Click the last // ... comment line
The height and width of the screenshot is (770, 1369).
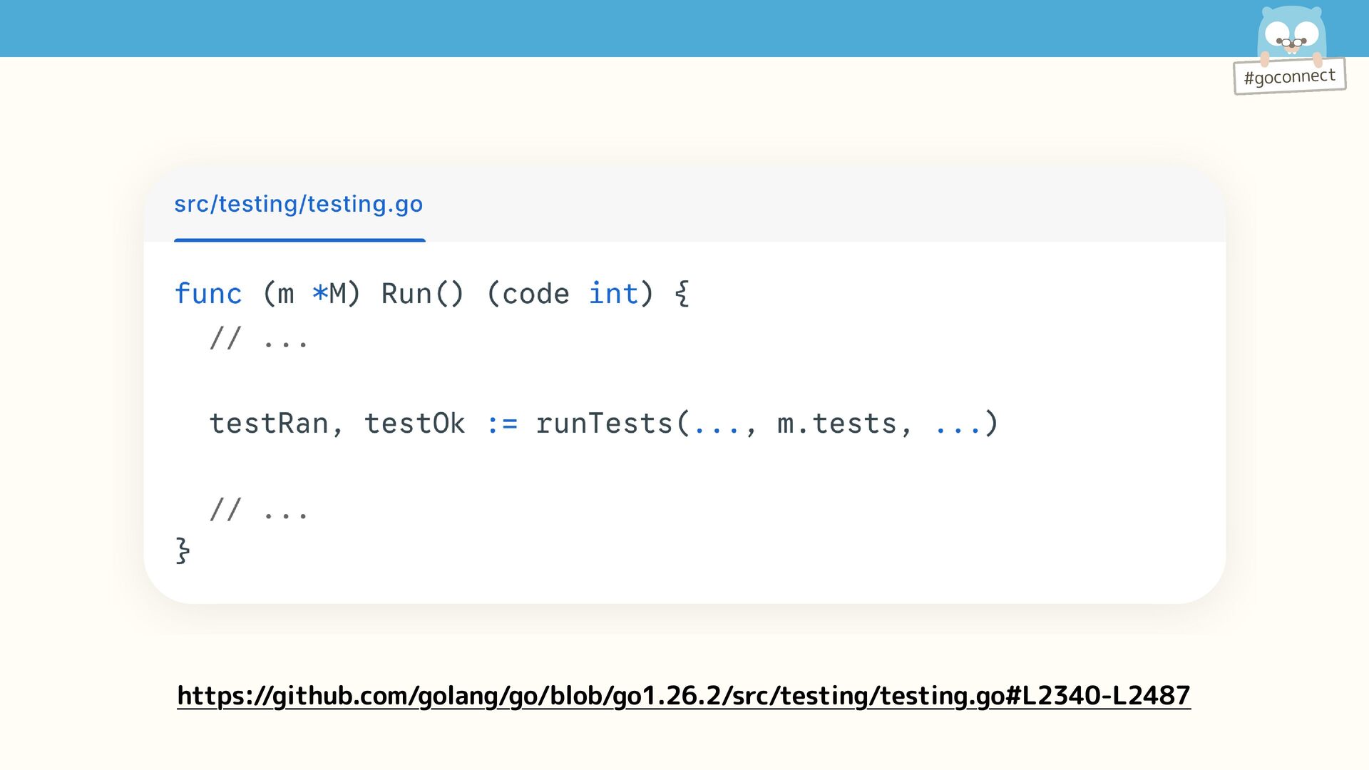(x=258, y=510)
